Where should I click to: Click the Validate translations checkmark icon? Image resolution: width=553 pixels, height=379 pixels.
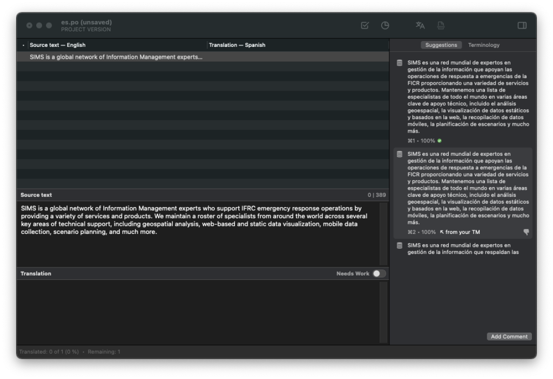coord(365,25)
